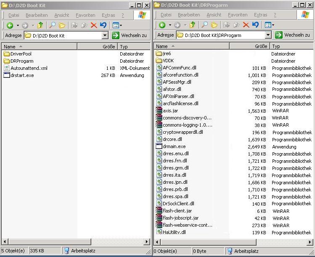Click the Search icon in the DRProgarm window toolbar
Screen dimensions: 315x257
tap(205, 25)
